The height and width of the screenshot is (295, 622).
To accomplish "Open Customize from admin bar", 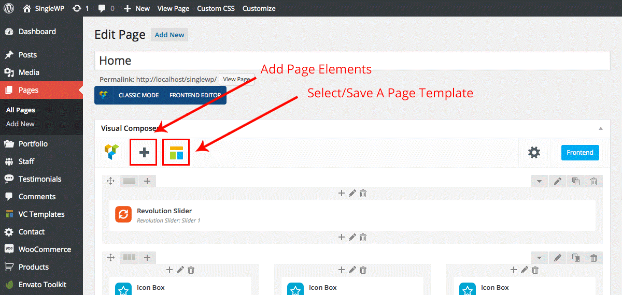I will click(x=259, y=8).
